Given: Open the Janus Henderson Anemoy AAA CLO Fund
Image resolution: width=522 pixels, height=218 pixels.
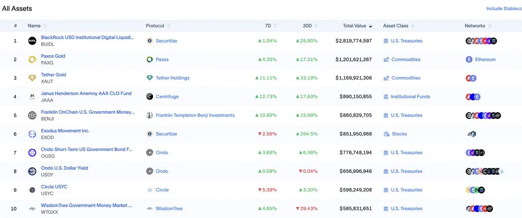Looking at the screenshot, I should coord(86,93).
